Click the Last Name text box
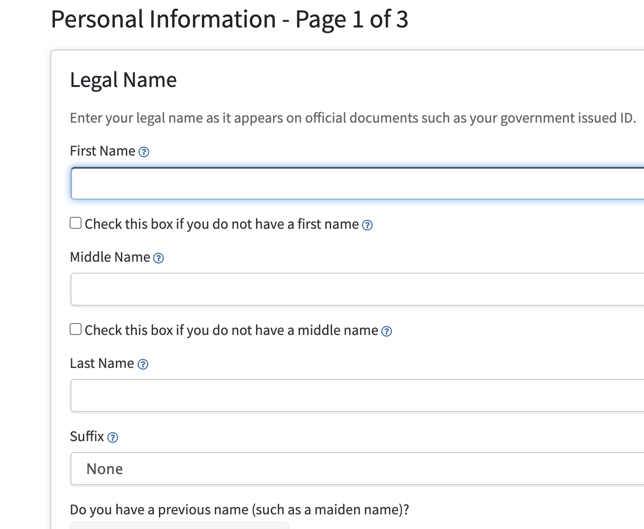The image size is (644, 529). click(x=357, y=395)
